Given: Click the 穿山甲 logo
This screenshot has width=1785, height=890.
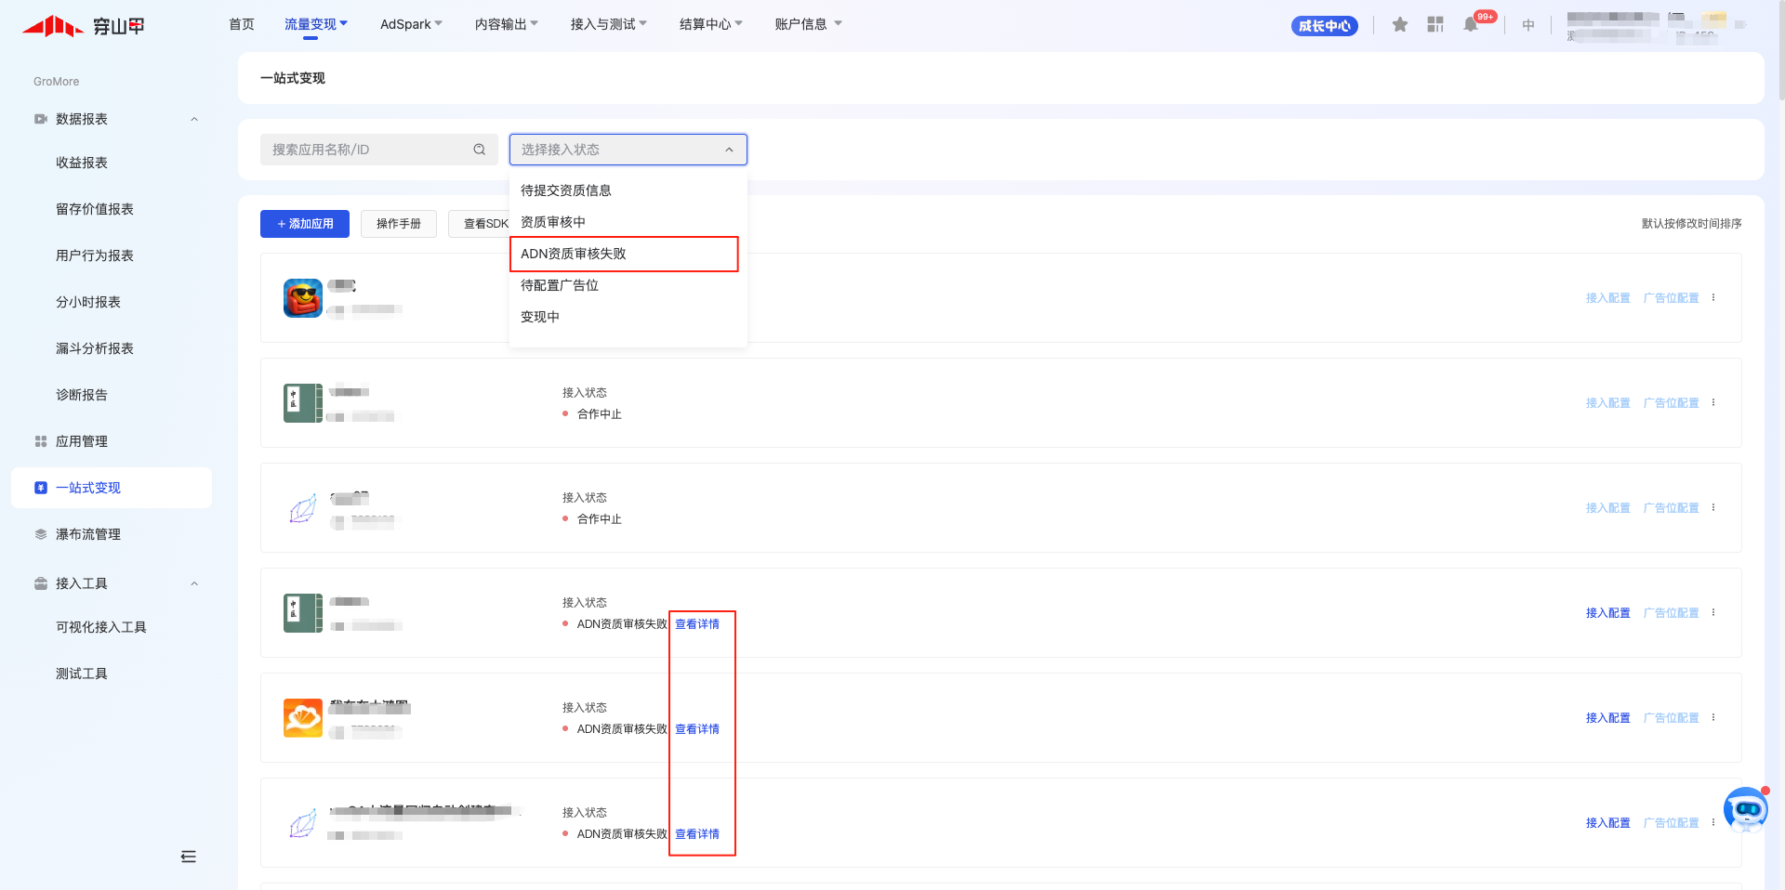Looking at the screenshot, I should (84, 26).
